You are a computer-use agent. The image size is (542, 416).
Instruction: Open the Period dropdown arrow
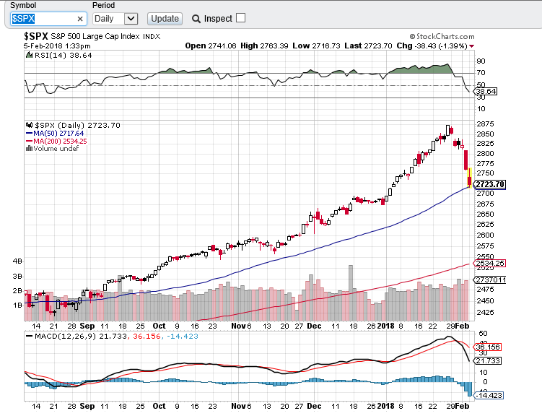[x=131, y=19]
